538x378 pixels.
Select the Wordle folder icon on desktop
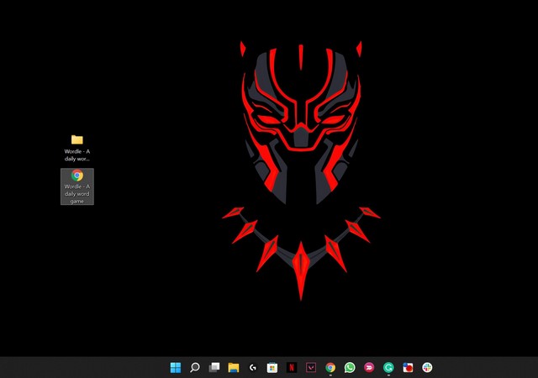point(76,139)
